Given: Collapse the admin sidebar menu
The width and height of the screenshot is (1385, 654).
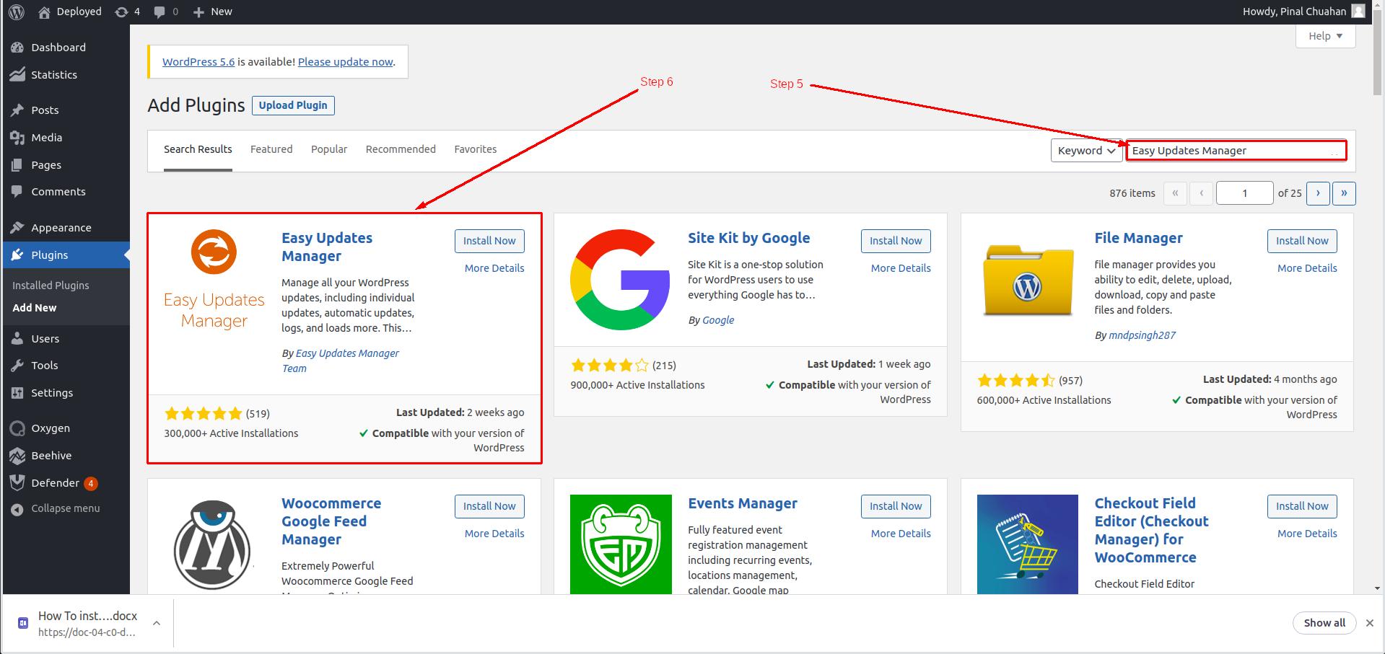Looking at the screenshot, I should (65, 508).
